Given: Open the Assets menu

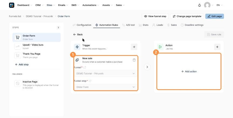Looking at the screenshot, I should click(107, 5).
